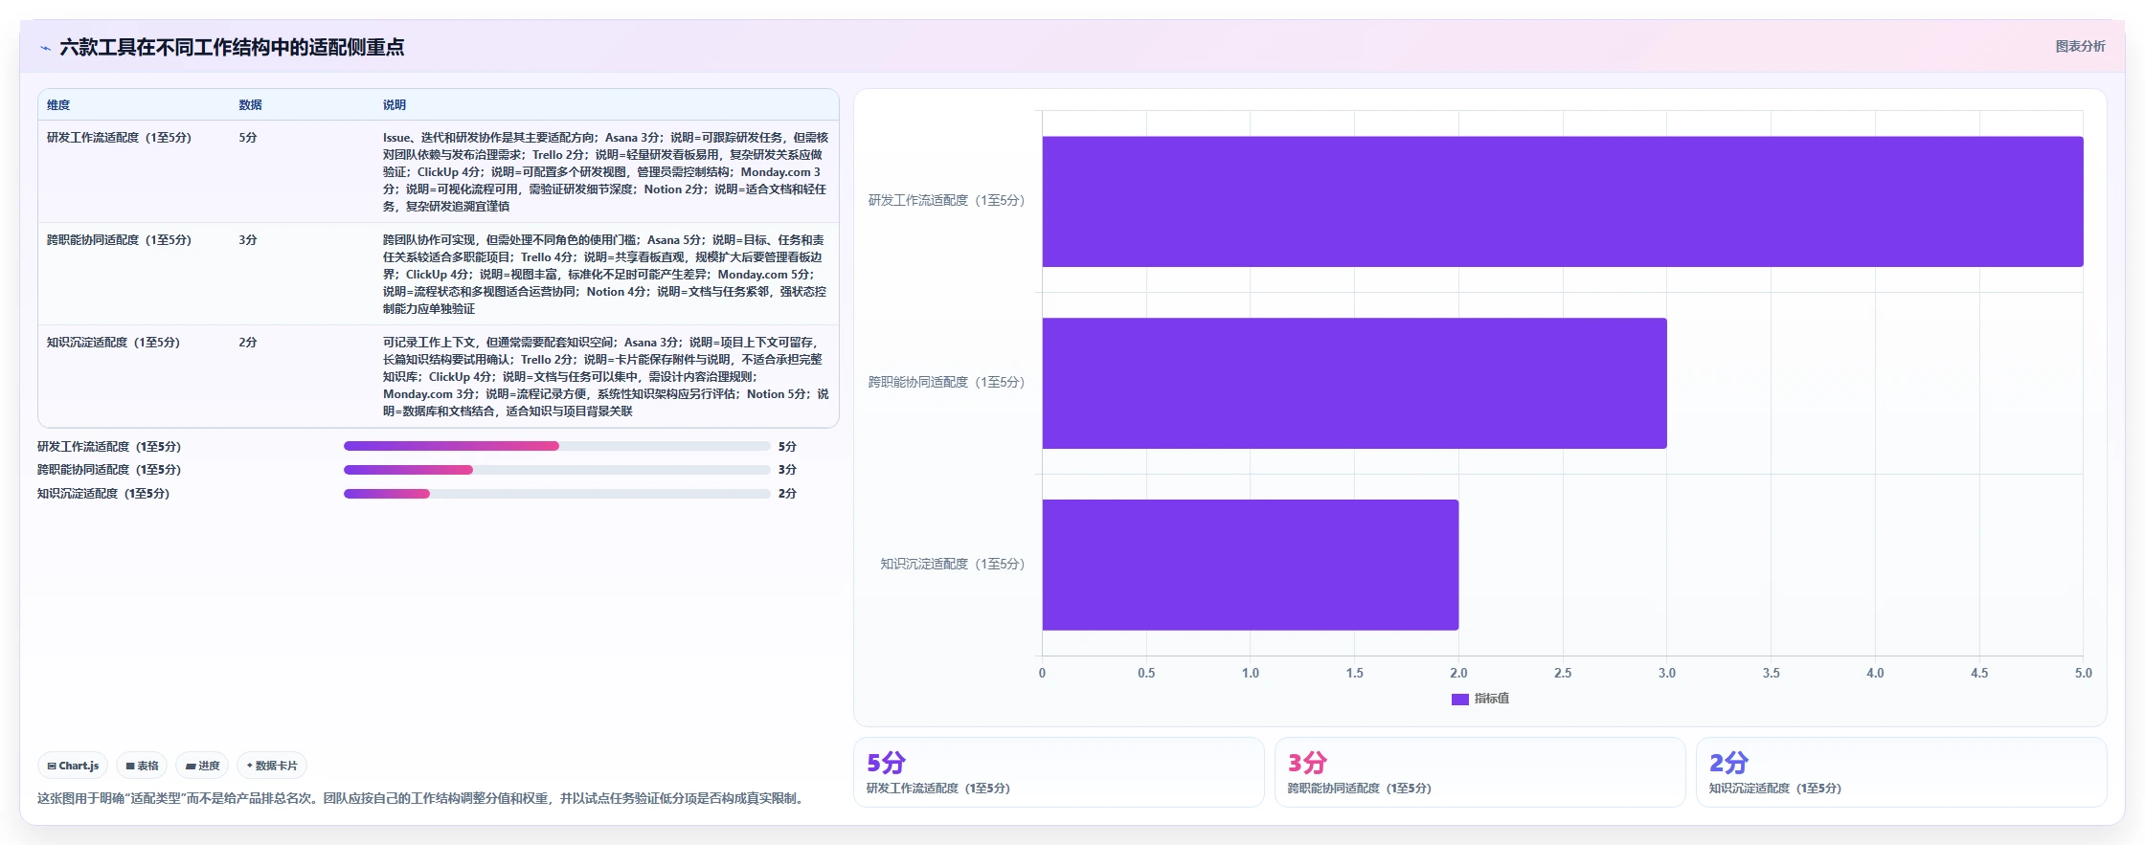The image size is (2145, 845).
Task: Click the 3分 label beside the second progress bar
Action: (x=787, y=470)
